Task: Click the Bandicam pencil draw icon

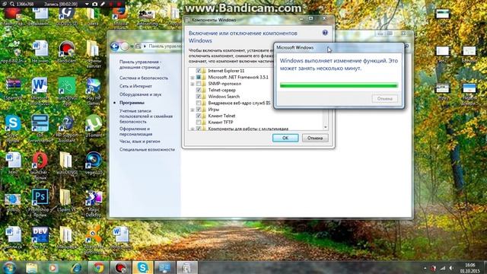Action: (x=103, y=4)
